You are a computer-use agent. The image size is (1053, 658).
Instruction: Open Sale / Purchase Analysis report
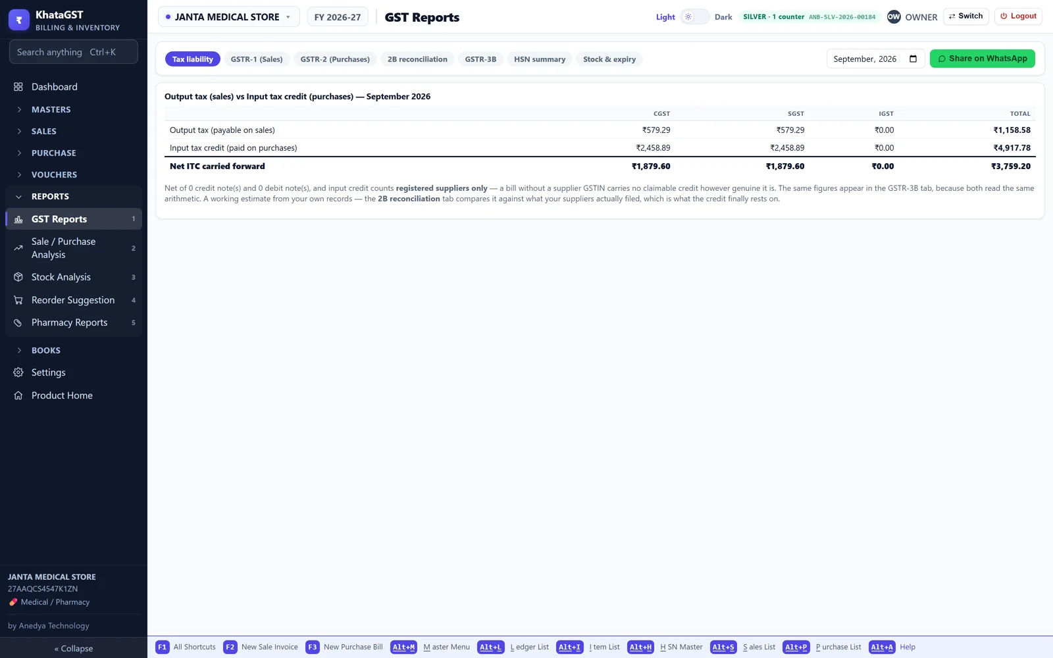(x=74, y=248)
